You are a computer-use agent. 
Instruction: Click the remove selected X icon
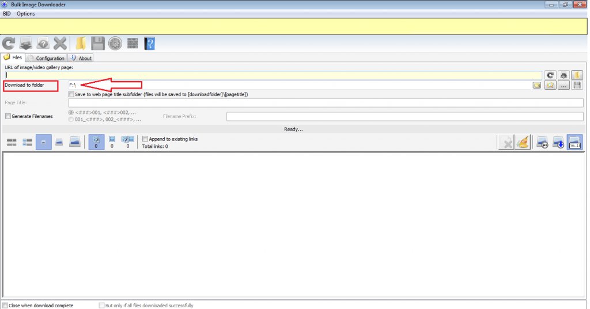[x=506, y=143]
